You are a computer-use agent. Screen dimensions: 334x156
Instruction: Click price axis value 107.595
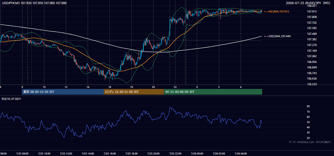click(312, 28)
